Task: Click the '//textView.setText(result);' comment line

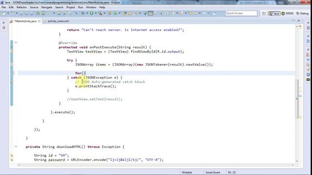Action: (95, 99)
